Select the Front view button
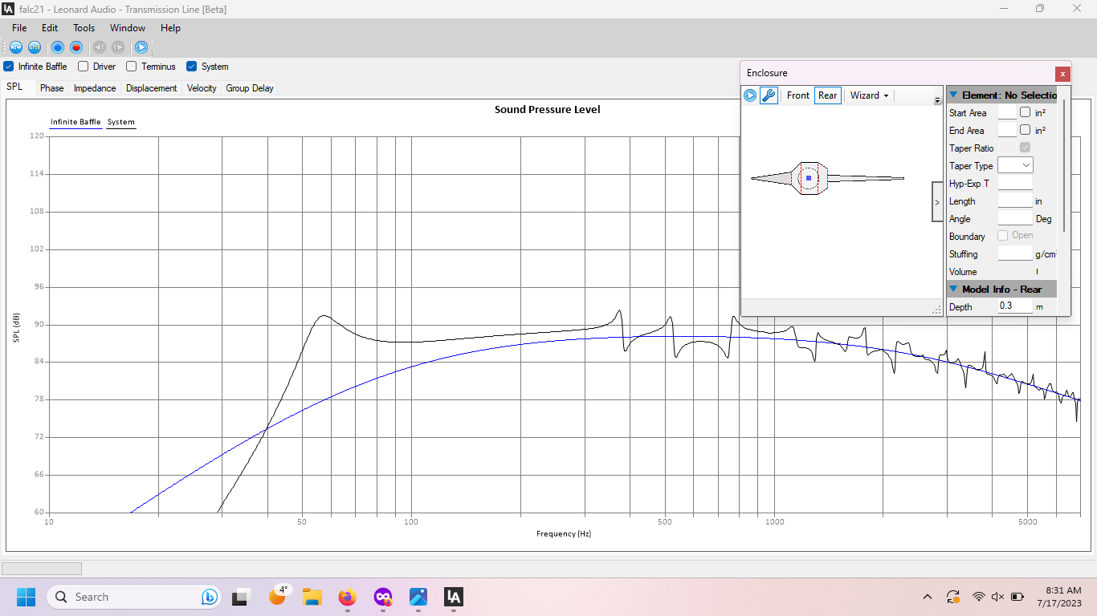 coord(798,95)
